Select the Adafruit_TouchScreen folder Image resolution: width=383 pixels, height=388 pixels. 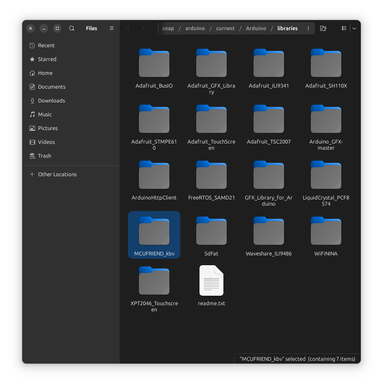click(211, 128)
